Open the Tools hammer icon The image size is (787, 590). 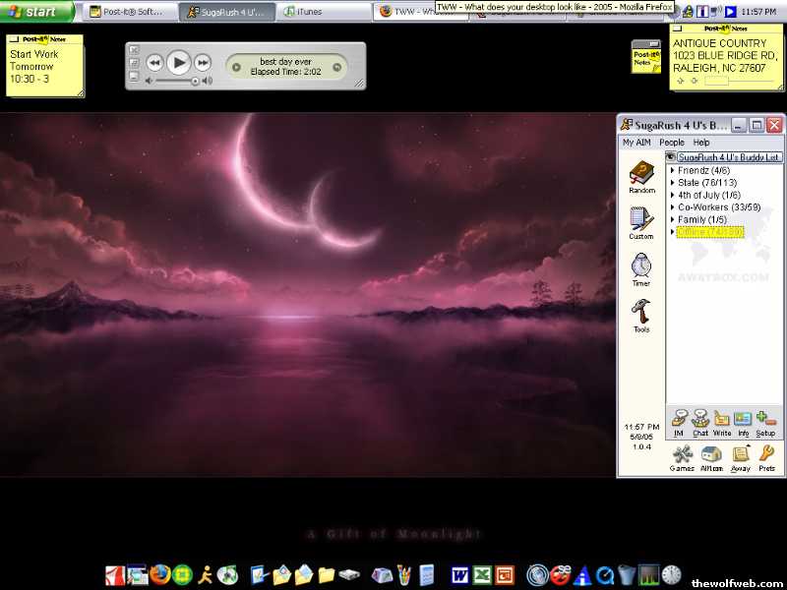coord(641,314)
